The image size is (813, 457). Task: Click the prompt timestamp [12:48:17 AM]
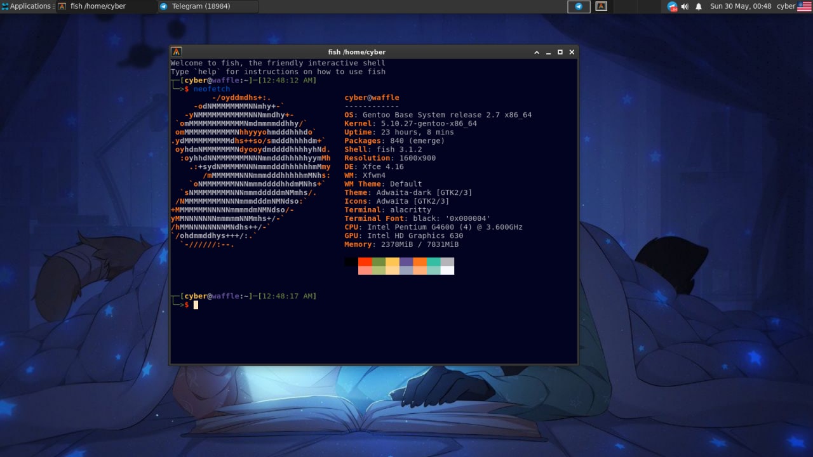coord(287,296)
